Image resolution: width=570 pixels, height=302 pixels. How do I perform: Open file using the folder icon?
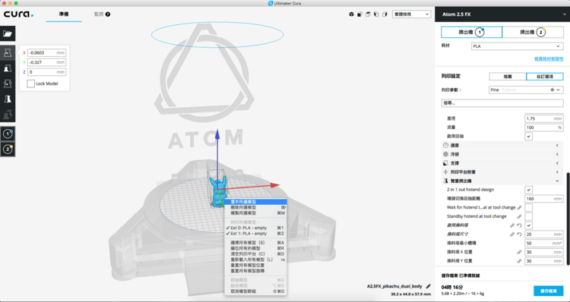pyautogui.click(x=8, y=33)
